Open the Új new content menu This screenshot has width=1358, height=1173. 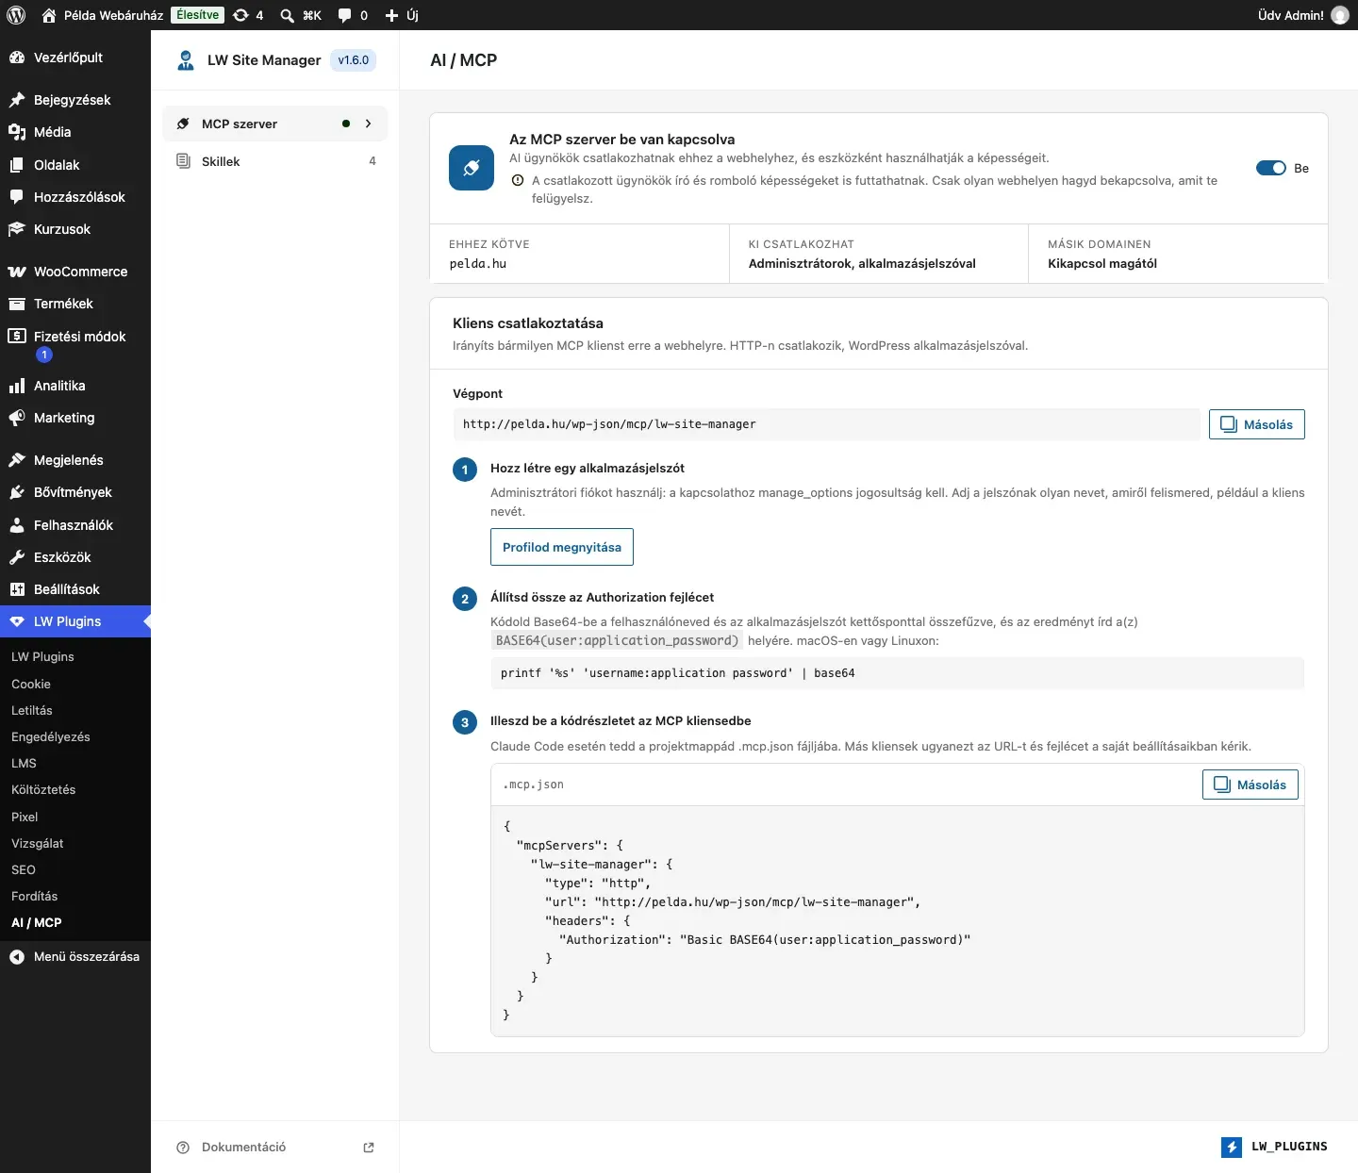[402, 15]
